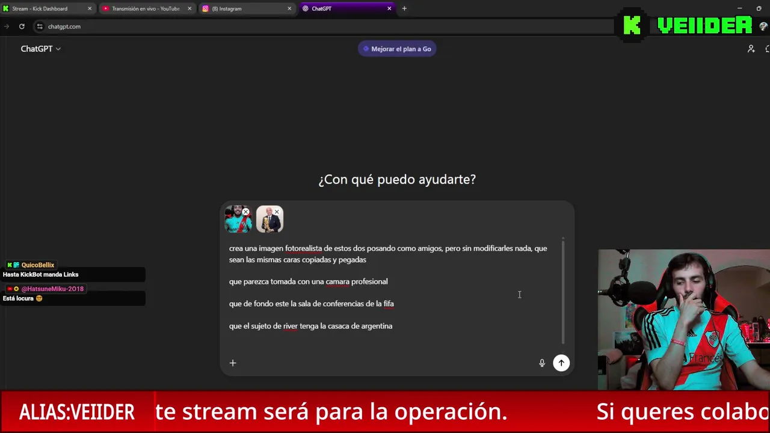The width and height of the screenshot is (770, 433).
Task: Select the ChatGPT browser tab
Action: coord(346,8)
